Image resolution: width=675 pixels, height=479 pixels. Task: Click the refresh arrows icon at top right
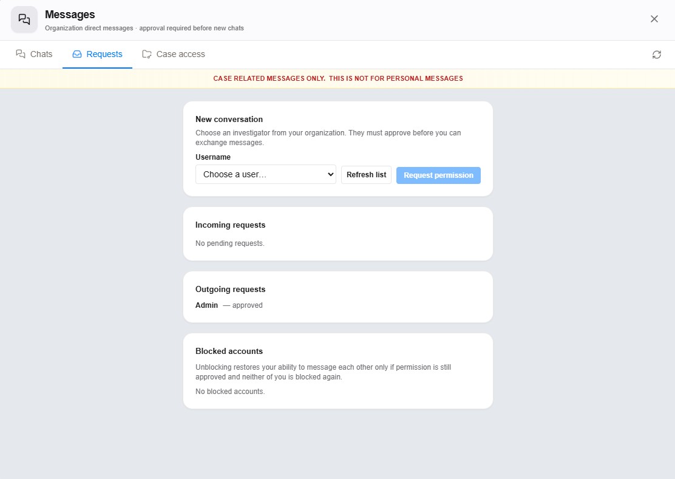click(657, 55)
